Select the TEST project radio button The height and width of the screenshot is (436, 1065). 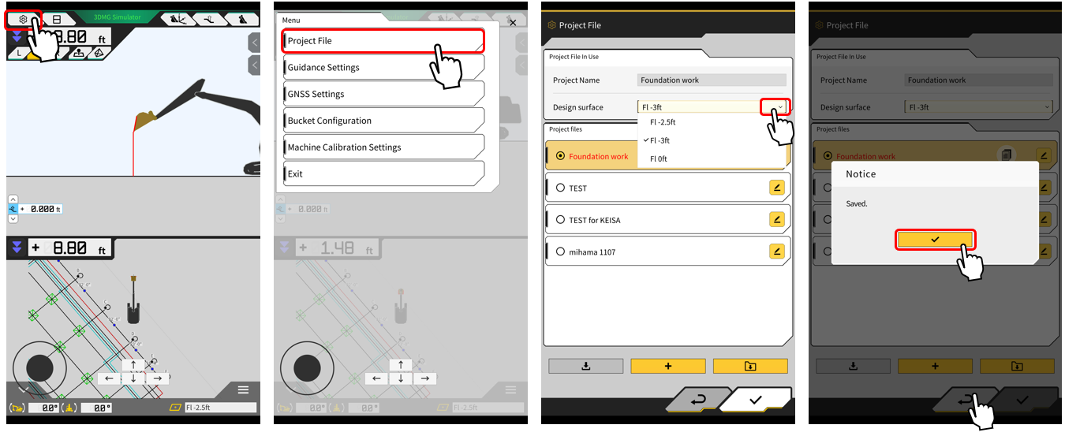pyautogui.click(x=560, y=188)
